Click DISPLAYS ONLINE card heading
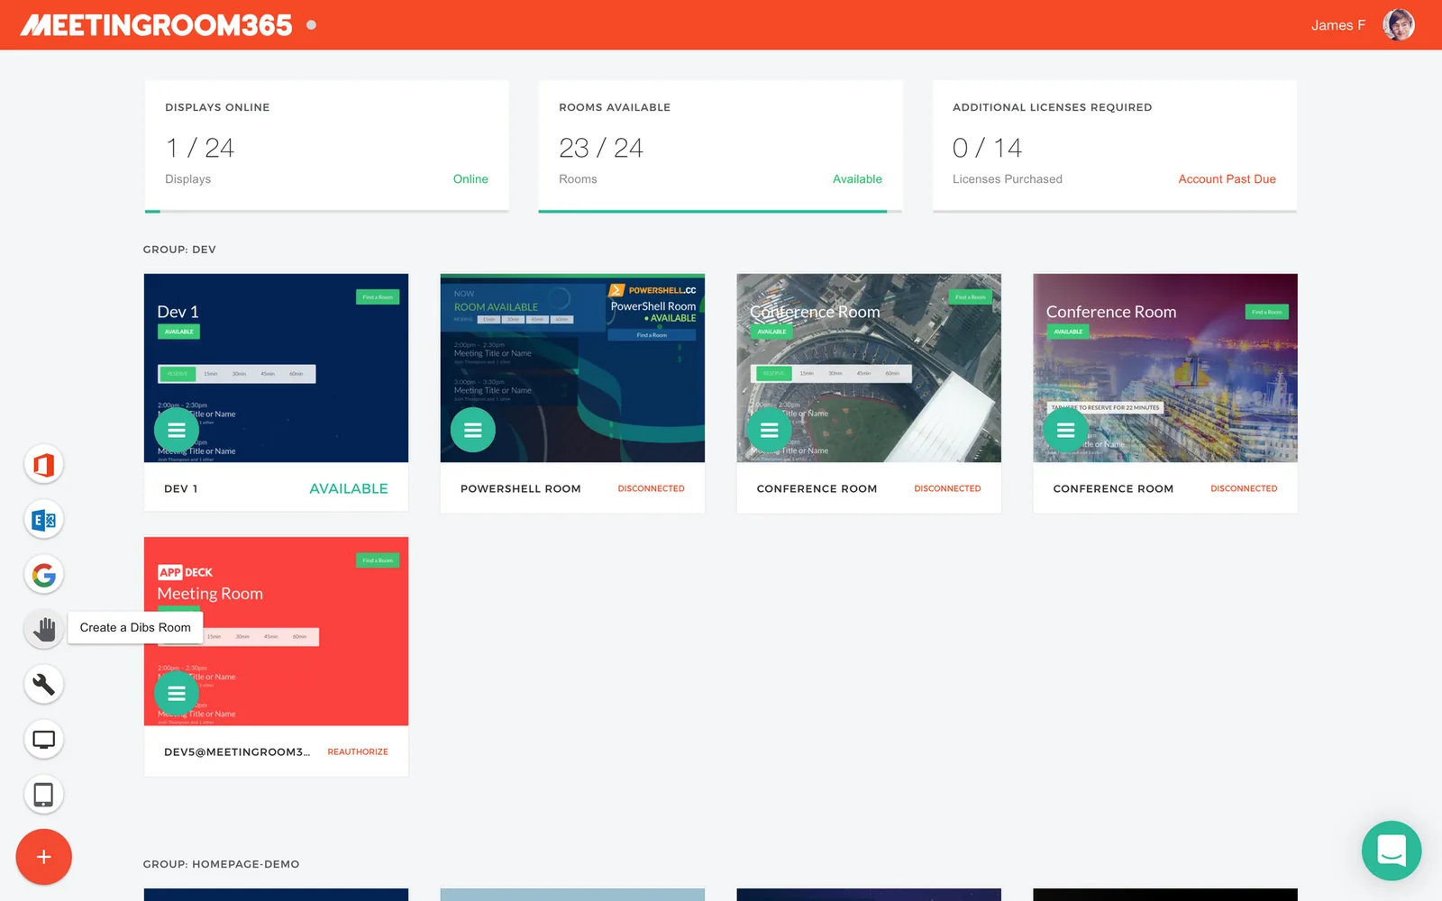Screen dimensions: 1442x901 coord(217,107)
